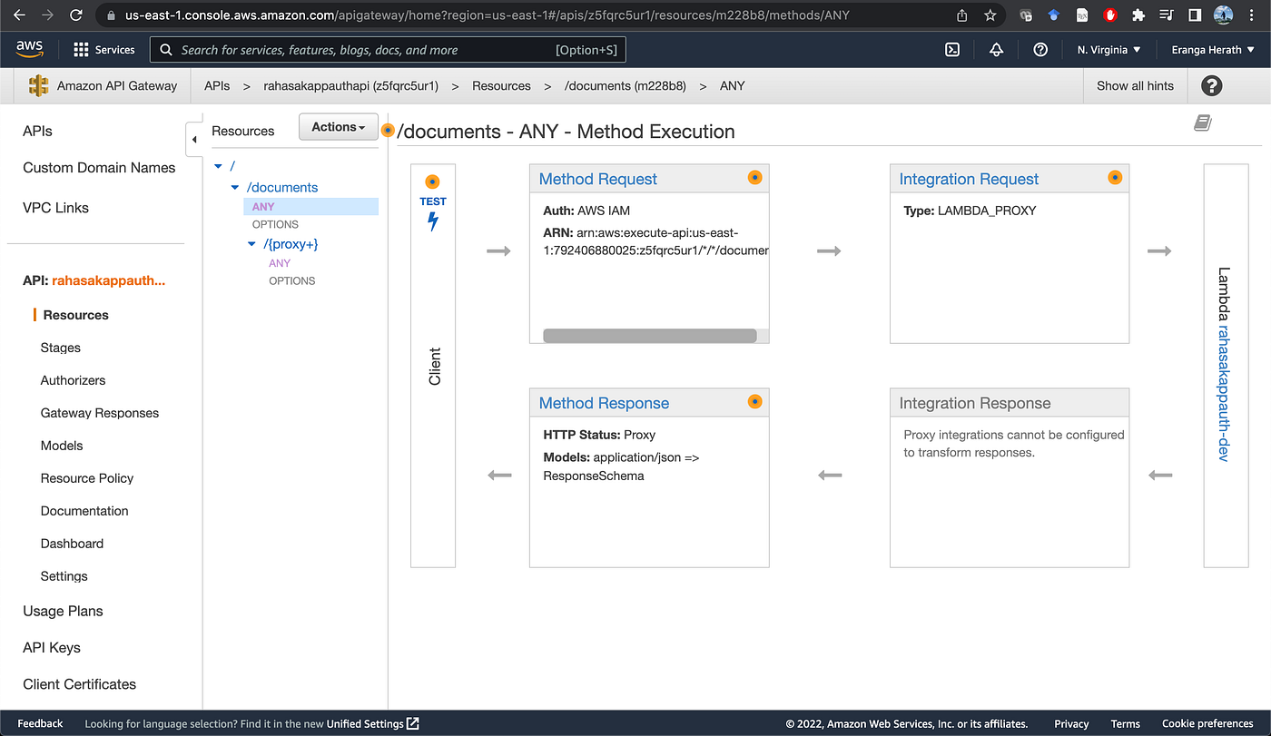Select OPTIONS method under /{proxy+}
The height and width of the screenshot is (736, 1271).
coord(292,281)
